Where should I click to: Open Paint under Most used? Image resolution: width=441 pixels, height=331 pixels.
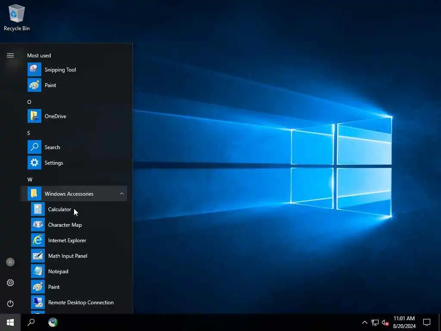click(74, 85)
